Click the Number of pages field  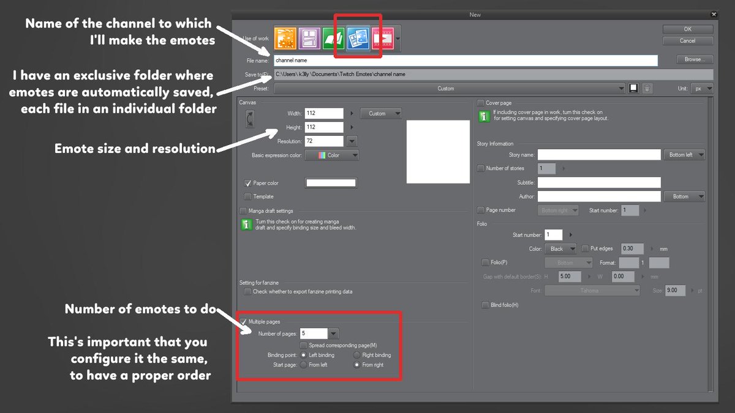[314, 333]
